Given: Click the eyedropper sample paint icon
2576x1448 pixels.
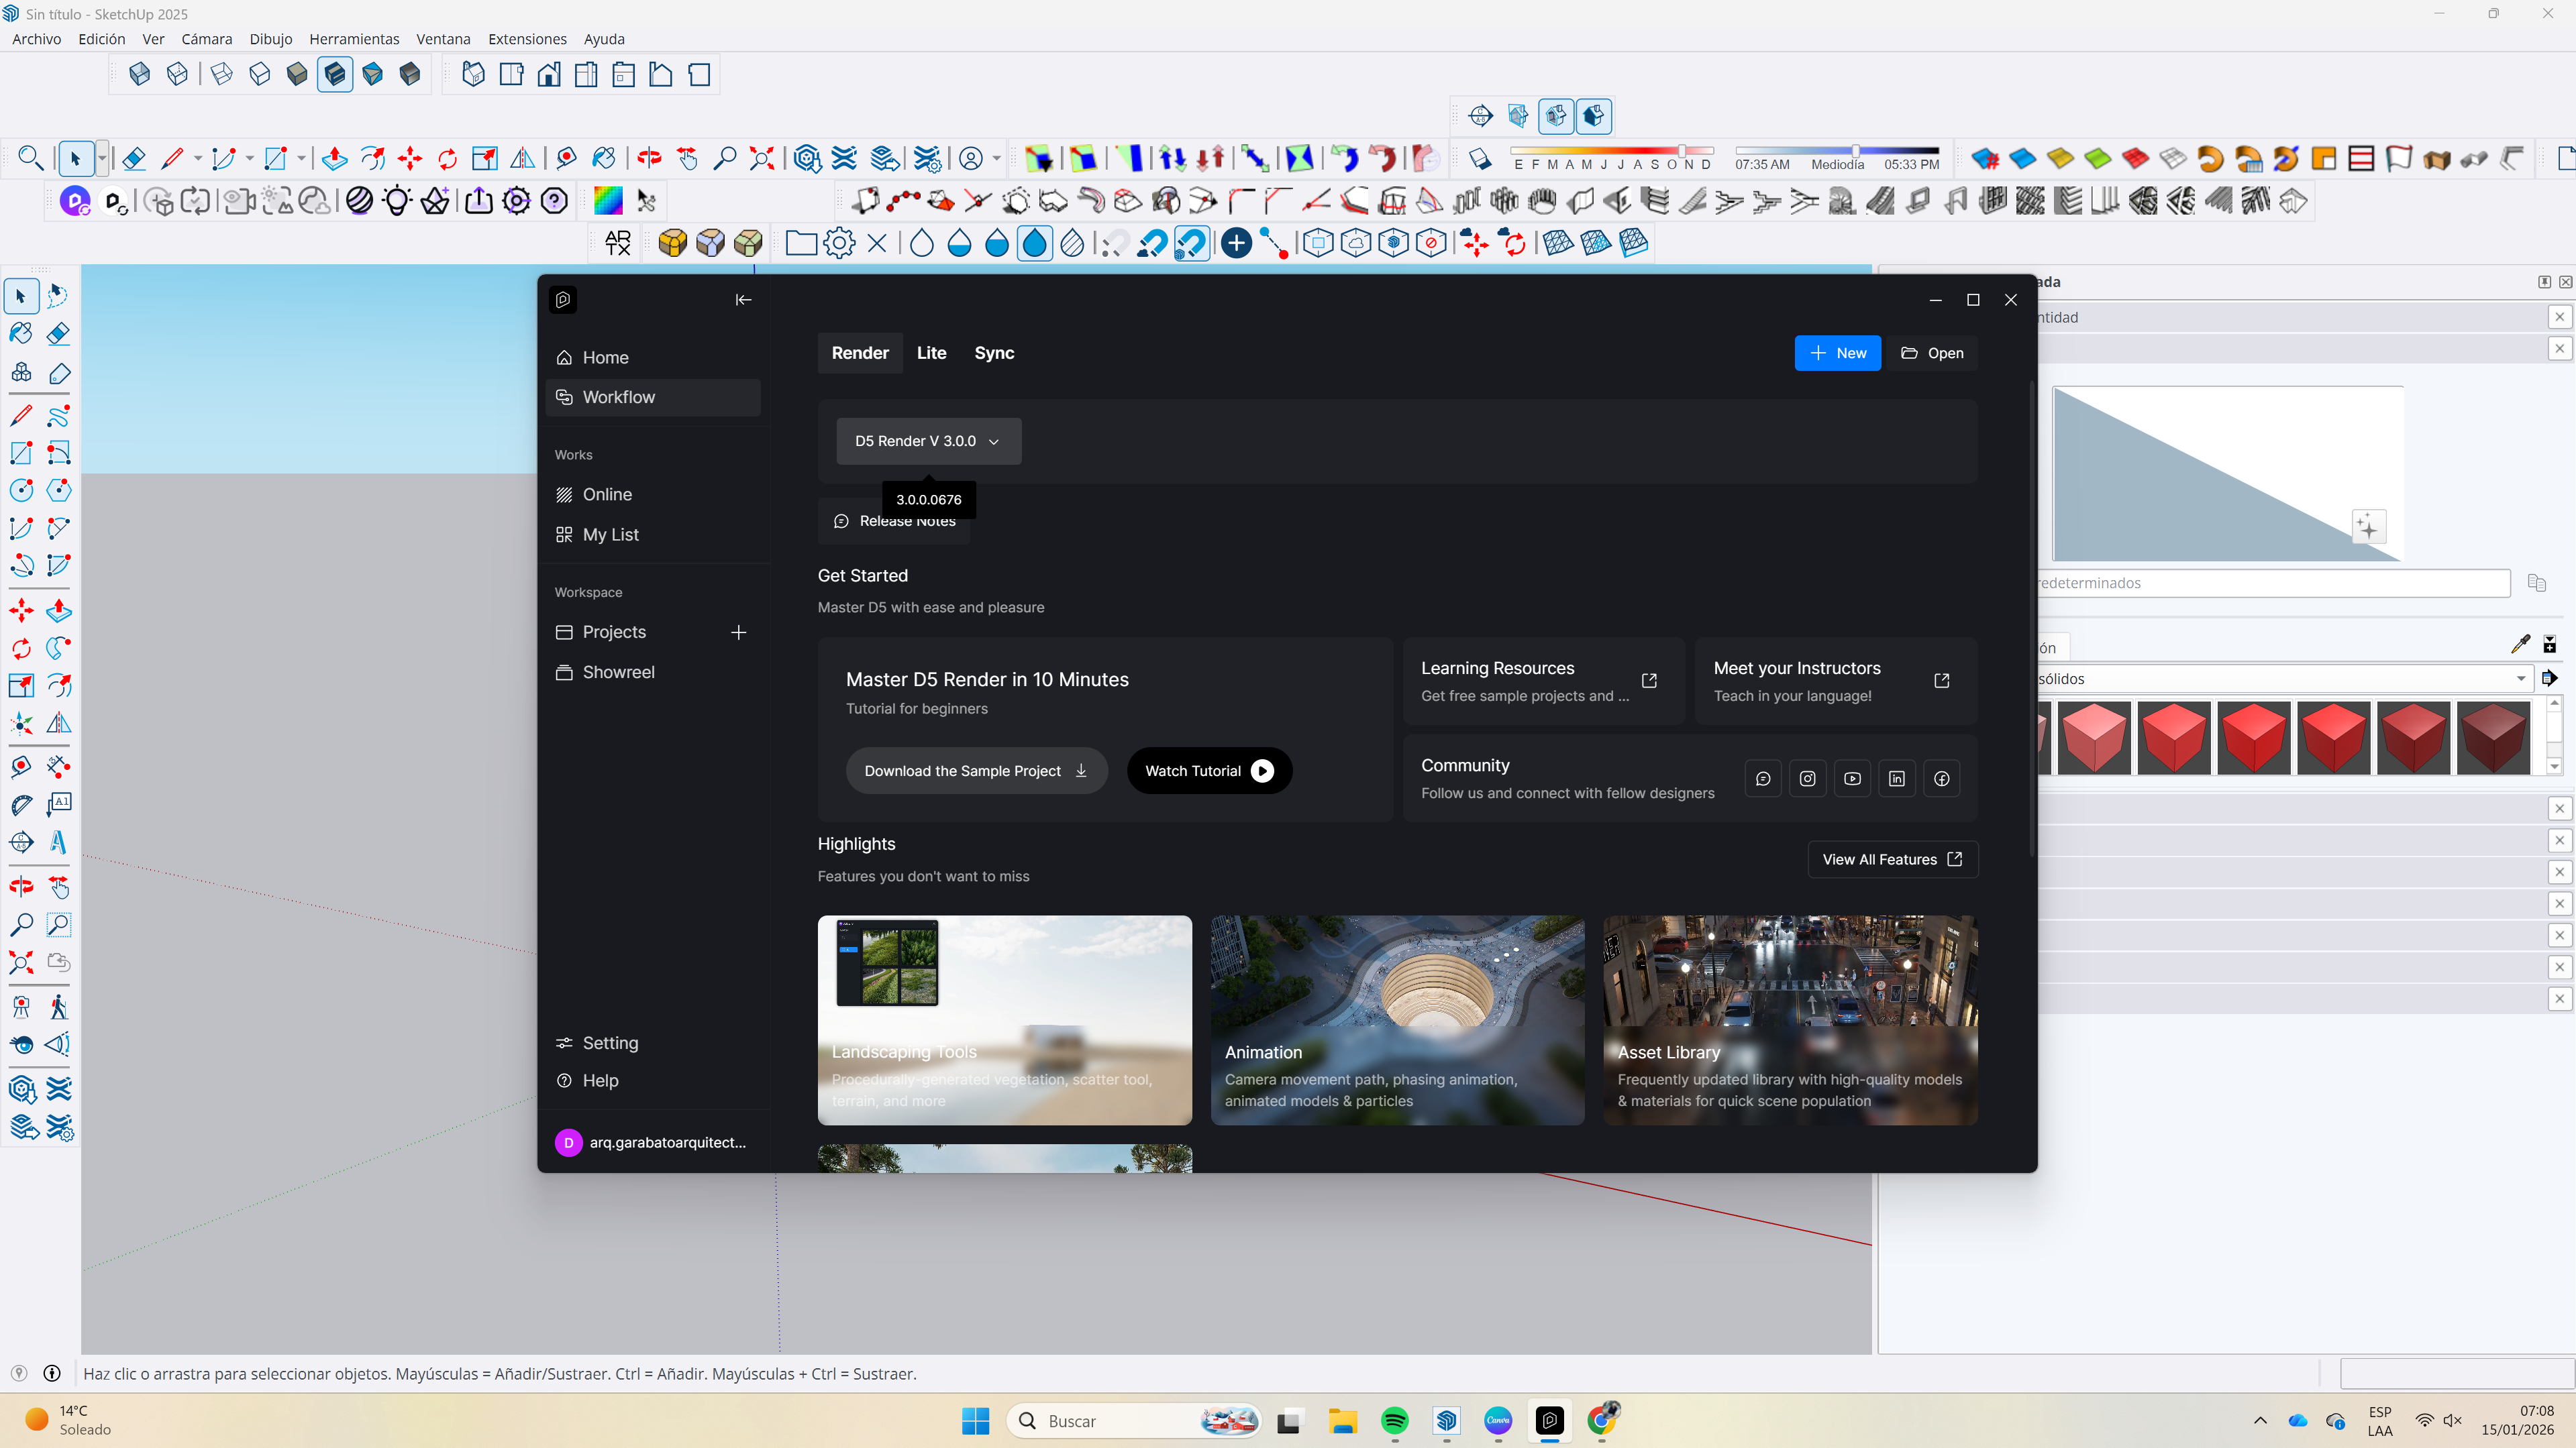Looking at the screenshot, I should click(x=2520, y=645).
